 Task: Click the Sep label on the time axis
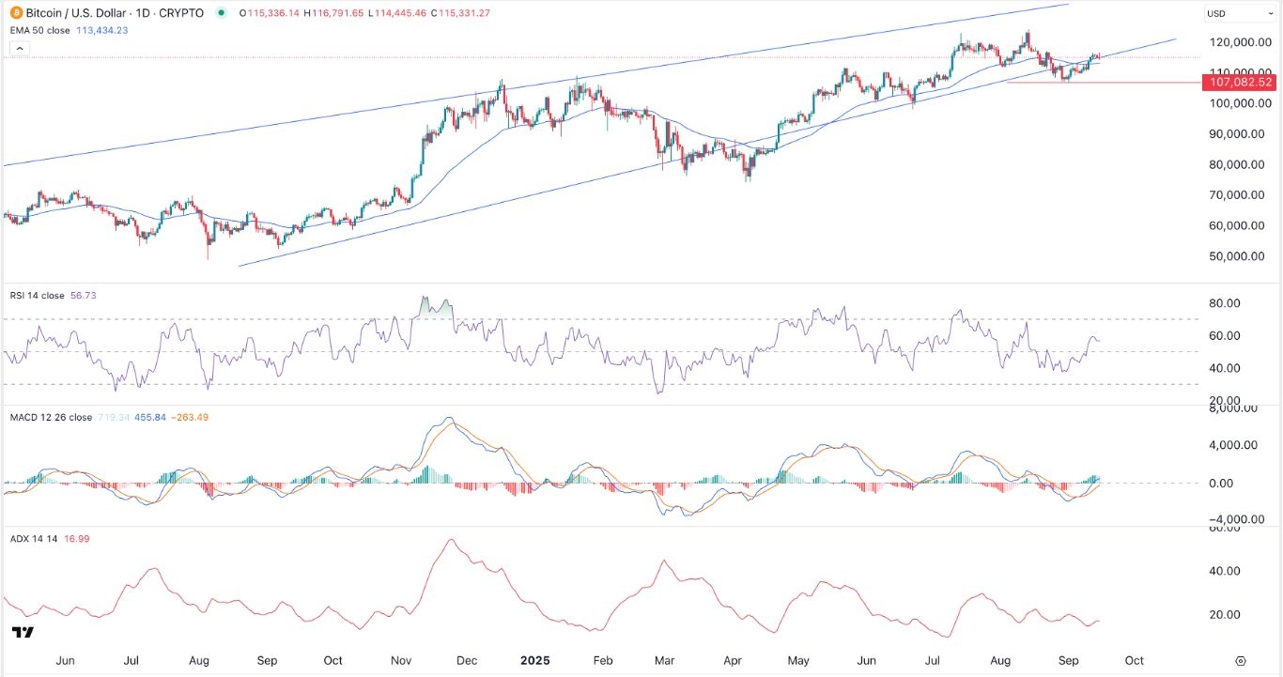point(1068,660)
